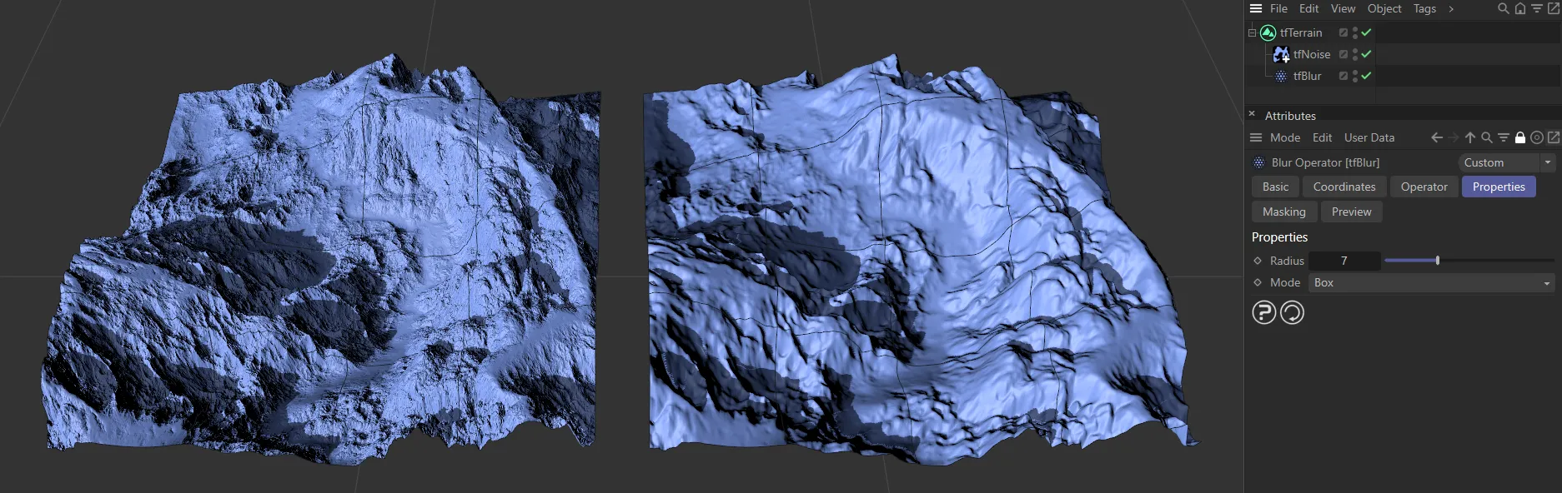1562x493 pixels.
Task: Click the tfNoise operator icon
Action: coord(1281,54)
